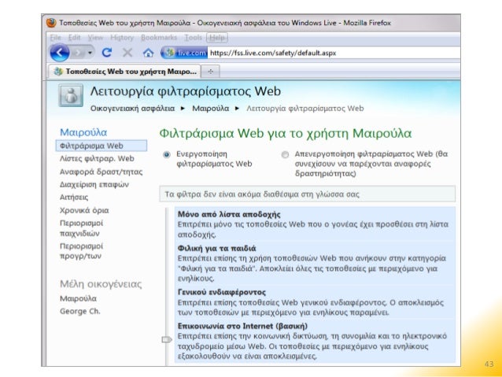Image resolution: width=502 pixels, height=377 pixels.
Task: Follow the Μαιρούλα breadcrumb link
Action: coord(210,109)
